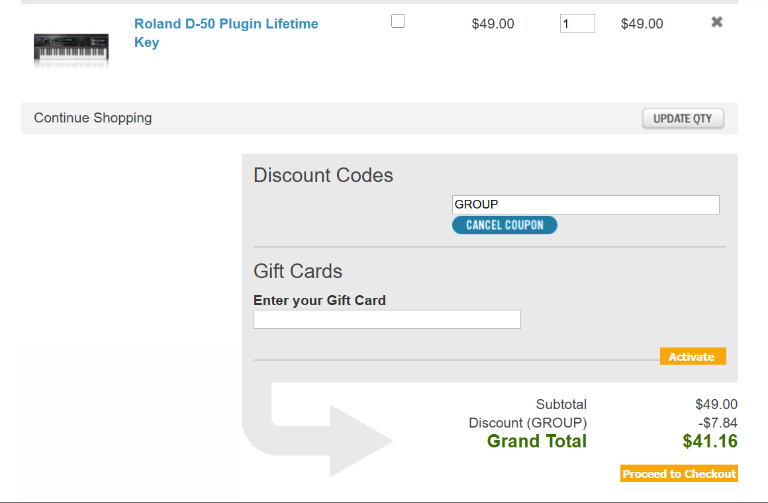Select the Gift Cards heading
768x503 pixels.
pos(298,271)
